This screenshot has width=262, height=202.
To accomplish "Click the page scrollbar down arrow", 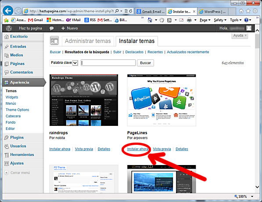I will point(257,187).
